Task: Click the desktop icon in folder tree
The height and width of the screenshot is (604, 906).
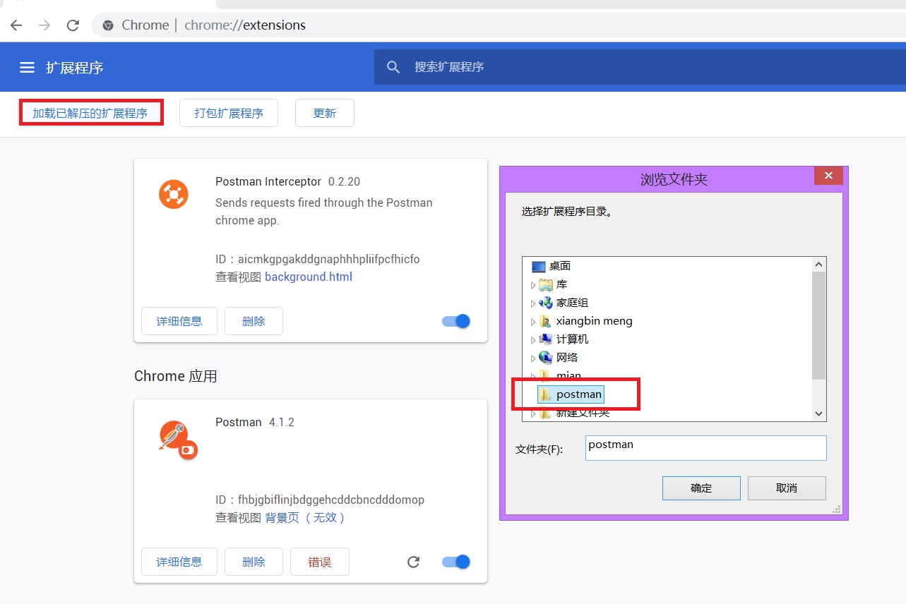Action: (539, 267)
